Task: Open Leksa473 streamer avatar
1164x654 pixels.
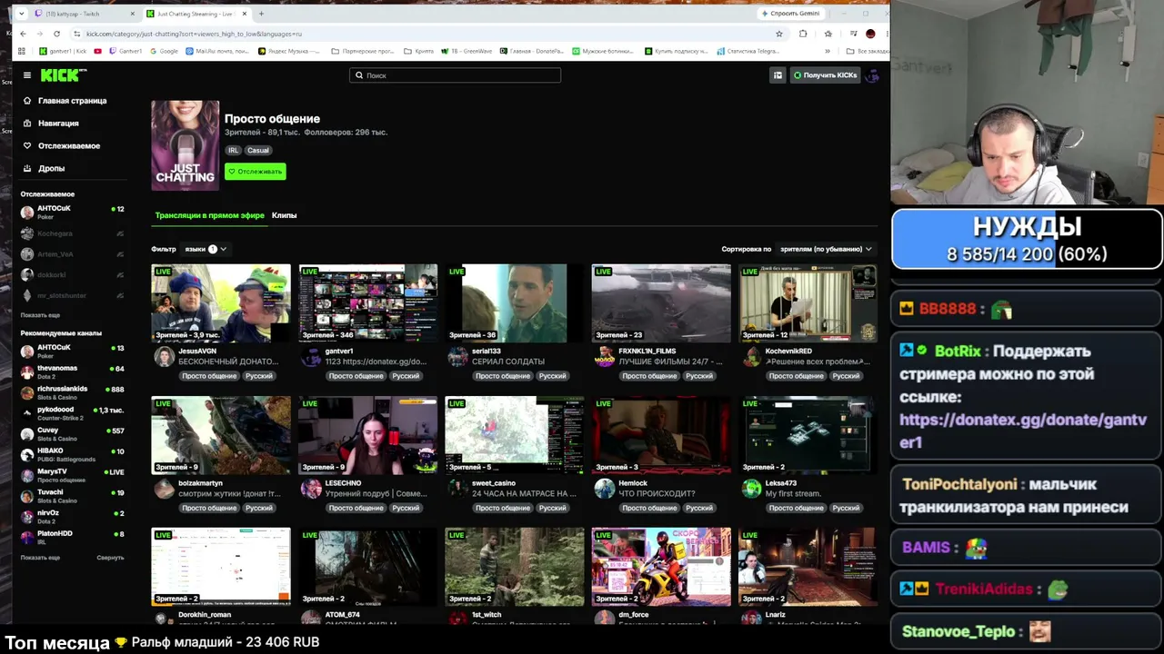Action: pyautogui.click(x=751, y=489)
